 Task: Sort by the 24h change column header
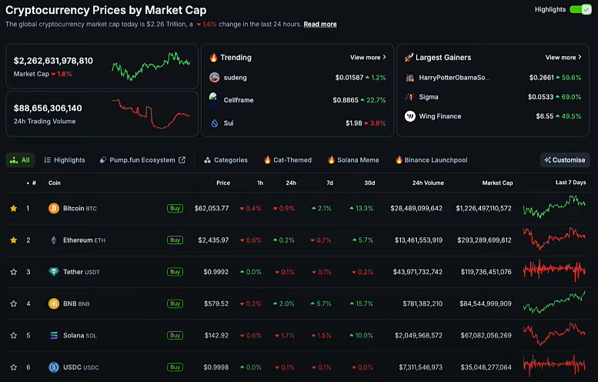coord(291,183)
